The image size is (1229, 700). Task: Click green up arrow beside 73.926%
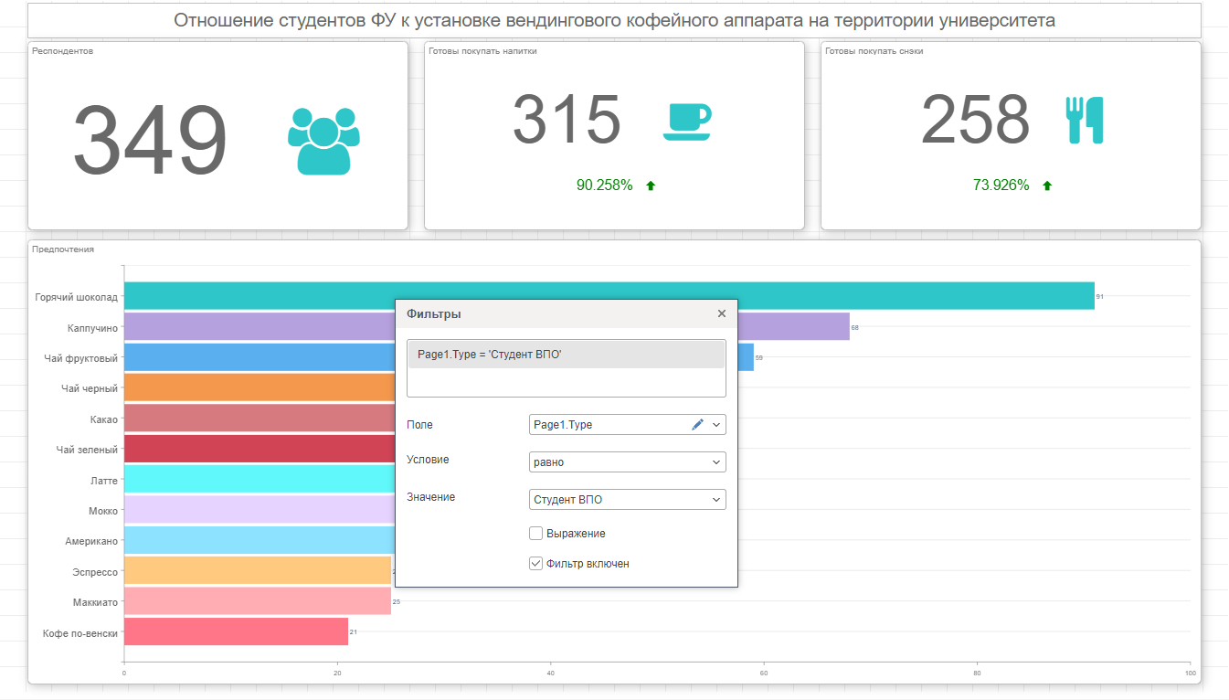click(x=1047, y=186)
